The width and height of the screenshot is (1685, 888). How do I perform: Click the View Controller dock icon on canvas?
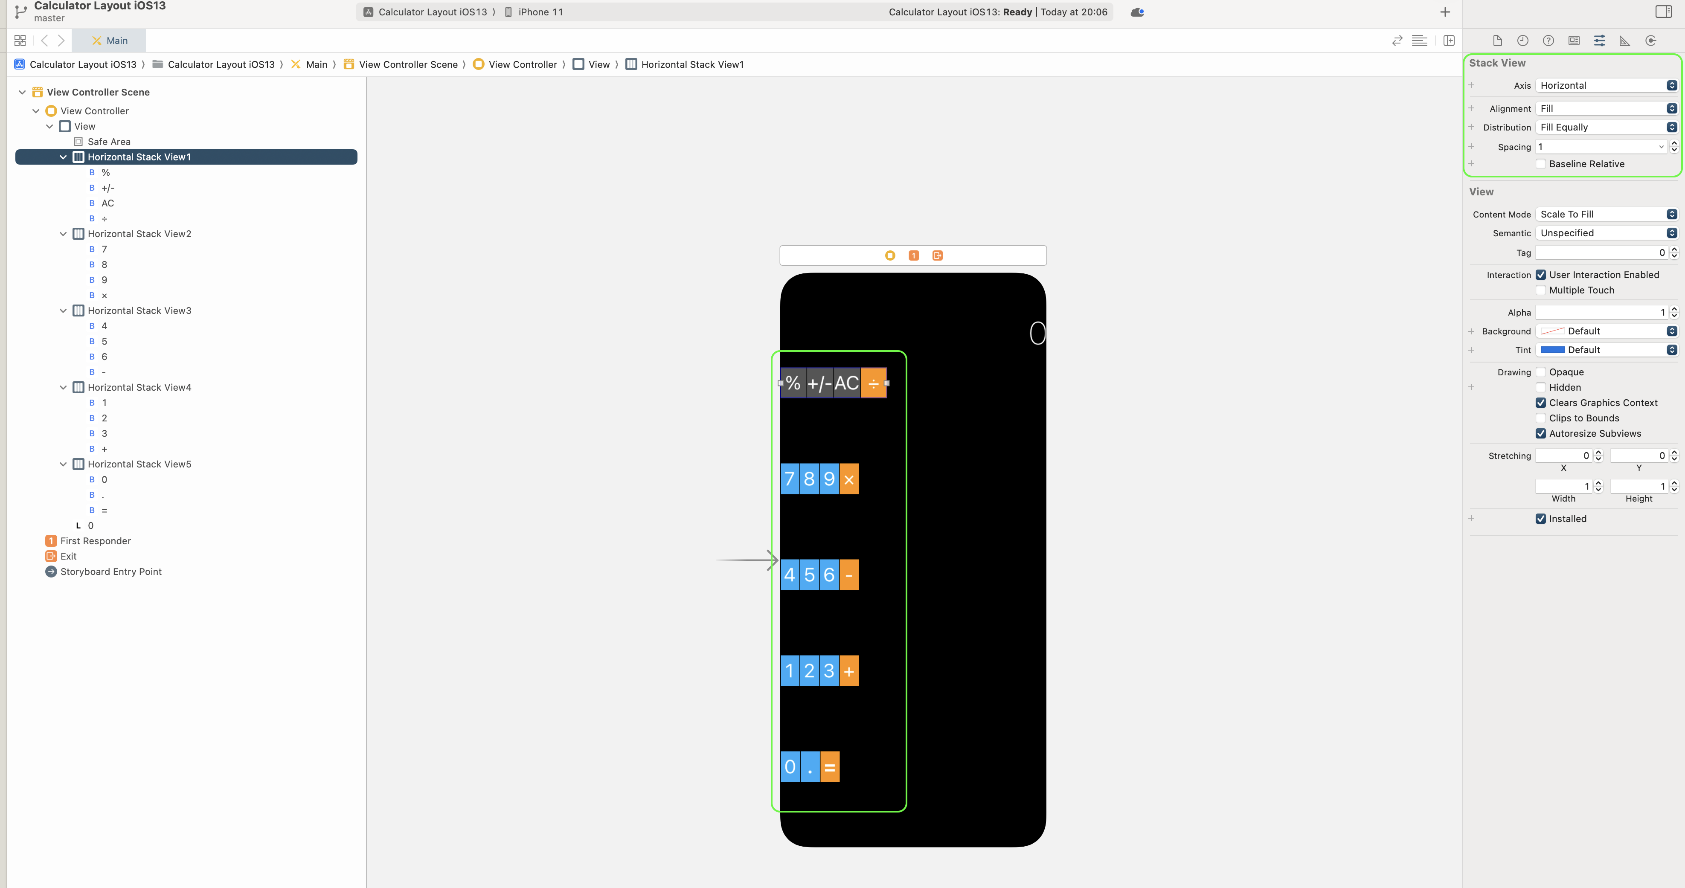coord(889,255)
